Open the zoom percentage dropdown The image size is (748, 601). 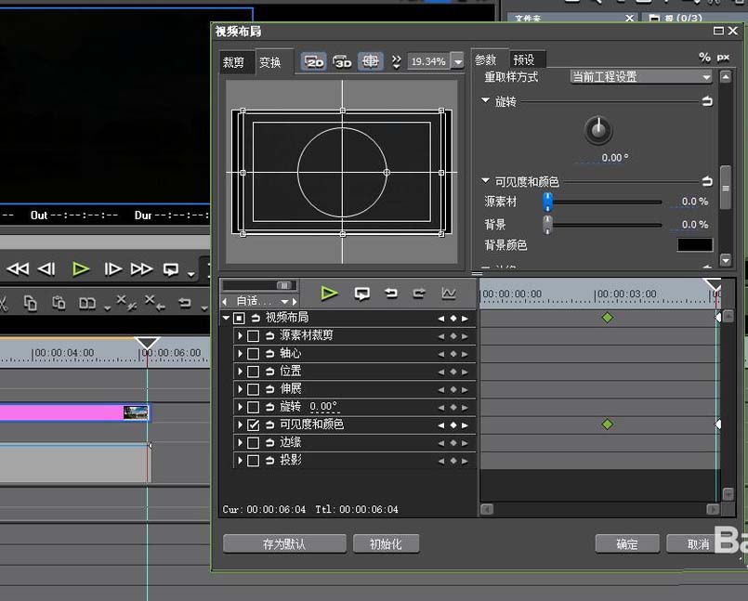458,61
